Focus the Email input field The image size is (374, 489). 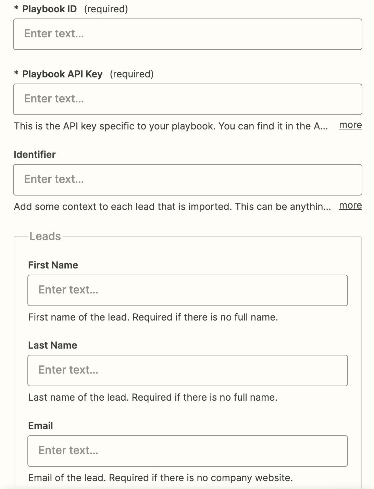pyautogui.click(x=187, y=451)
